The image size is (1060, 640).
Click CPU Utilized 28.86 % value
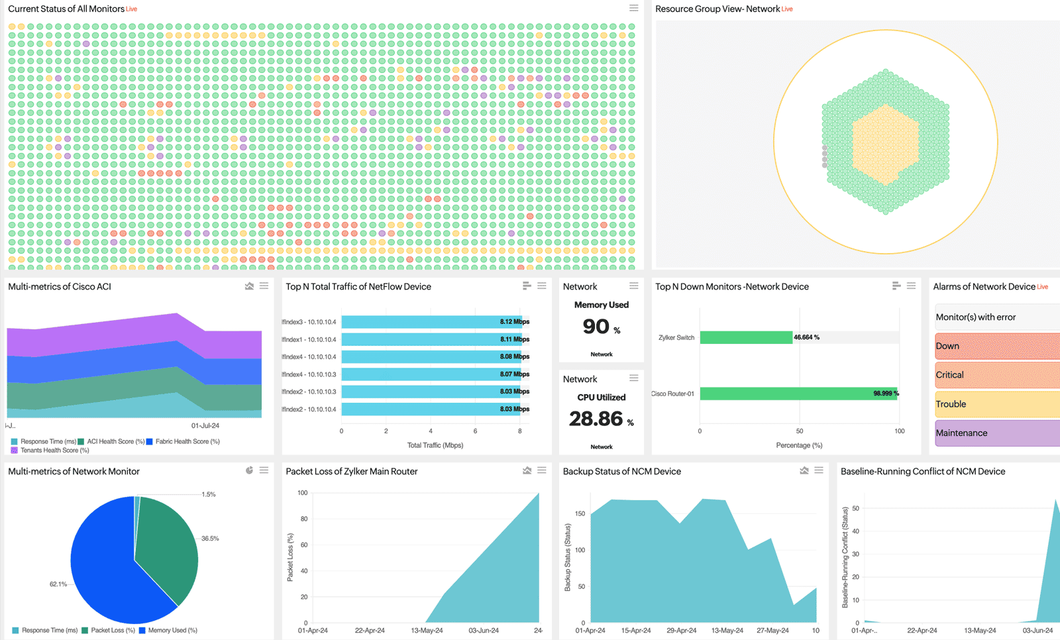click(x=602, y=419)
